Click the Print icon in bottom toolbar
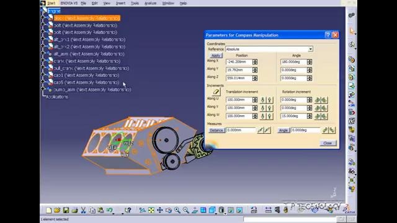The image size is (397, 223). 74,210
